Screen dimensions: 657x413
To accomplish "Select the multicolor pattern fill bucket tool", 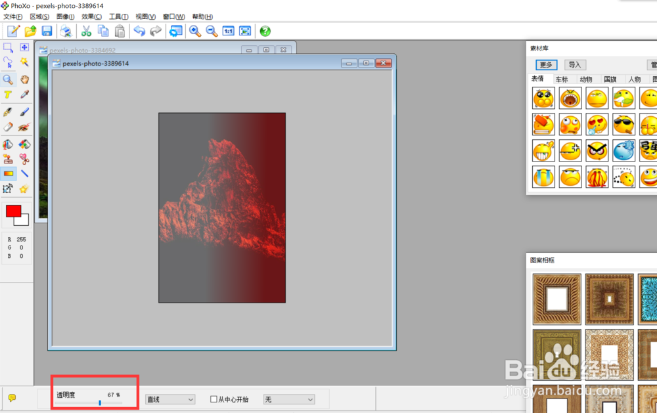I will (x=24, y=144).
